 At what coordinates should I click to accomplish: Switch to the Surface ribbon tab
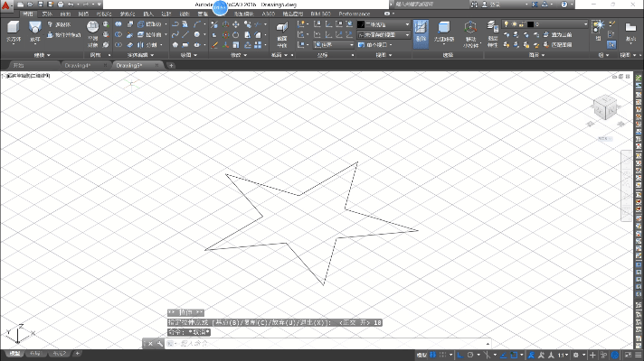(65, 14)
